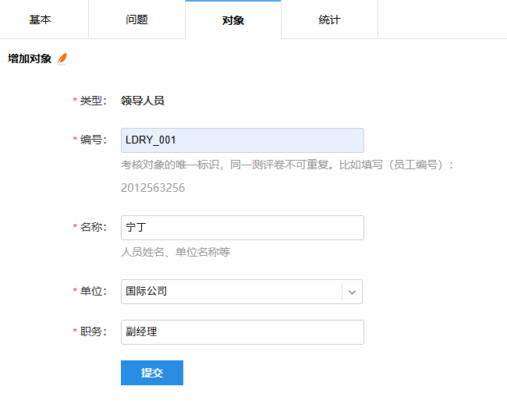Image resolution: width=507 pixels, height=411 pixels.
Task: Click the 职务 field label
Action: coord(93,332)
